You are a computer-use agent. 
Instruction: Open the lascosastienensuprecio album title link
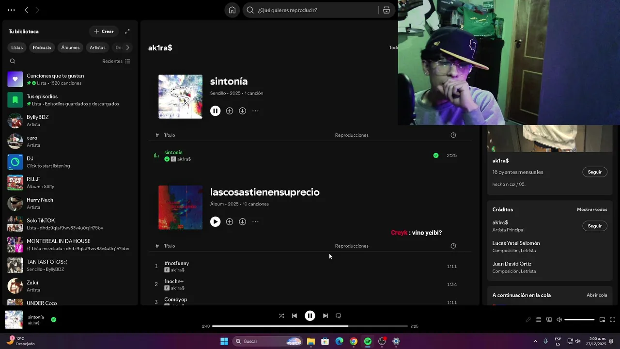coord(264,192)
